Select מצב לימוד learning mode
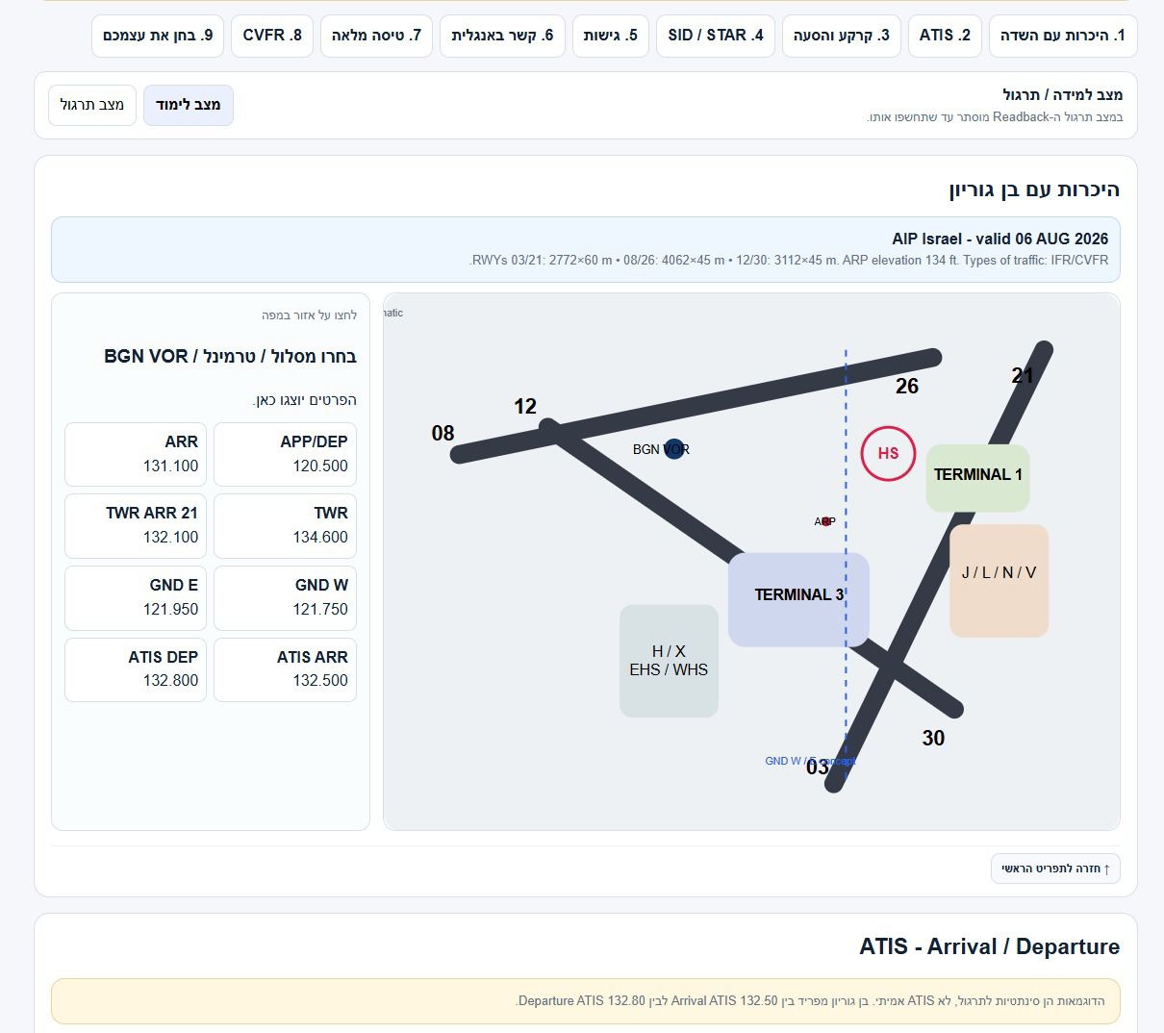1164x1033 pixels. tap(189, 105)
